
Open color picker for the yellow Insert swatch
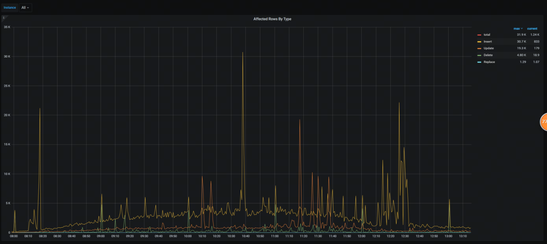(479, 42)
